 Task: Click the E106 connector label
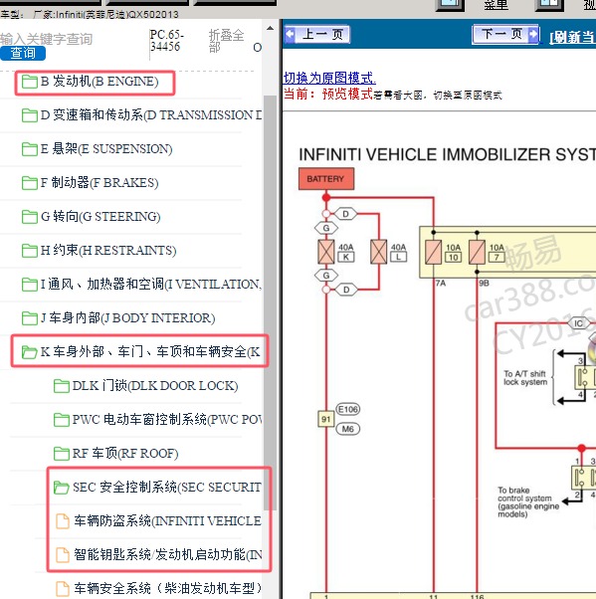pyautogui.click(x=347, y=410)
